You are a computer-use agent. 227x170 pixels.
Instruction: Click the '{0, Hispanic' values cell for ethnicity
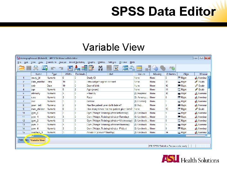[142, 93]
